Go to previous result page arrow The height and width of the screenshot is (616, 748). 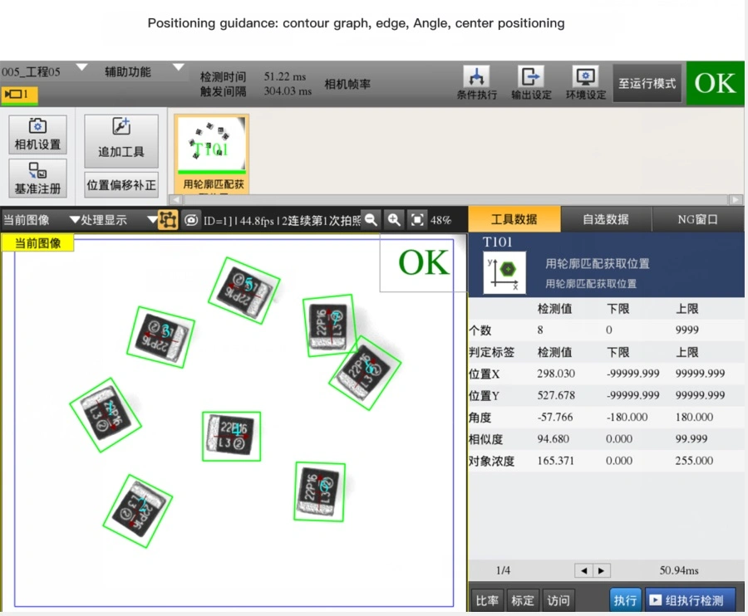[583, 570]
